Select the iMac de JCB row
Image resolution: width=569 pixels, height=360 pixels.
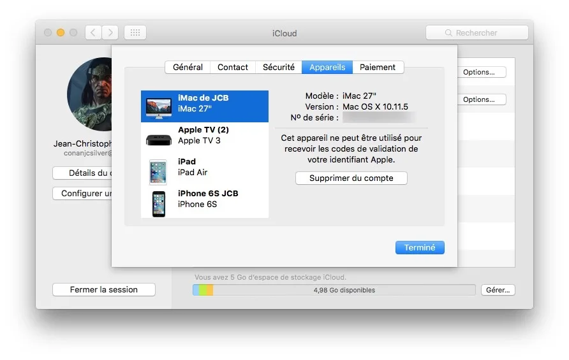pyautogui.click(x=205, y=106)
